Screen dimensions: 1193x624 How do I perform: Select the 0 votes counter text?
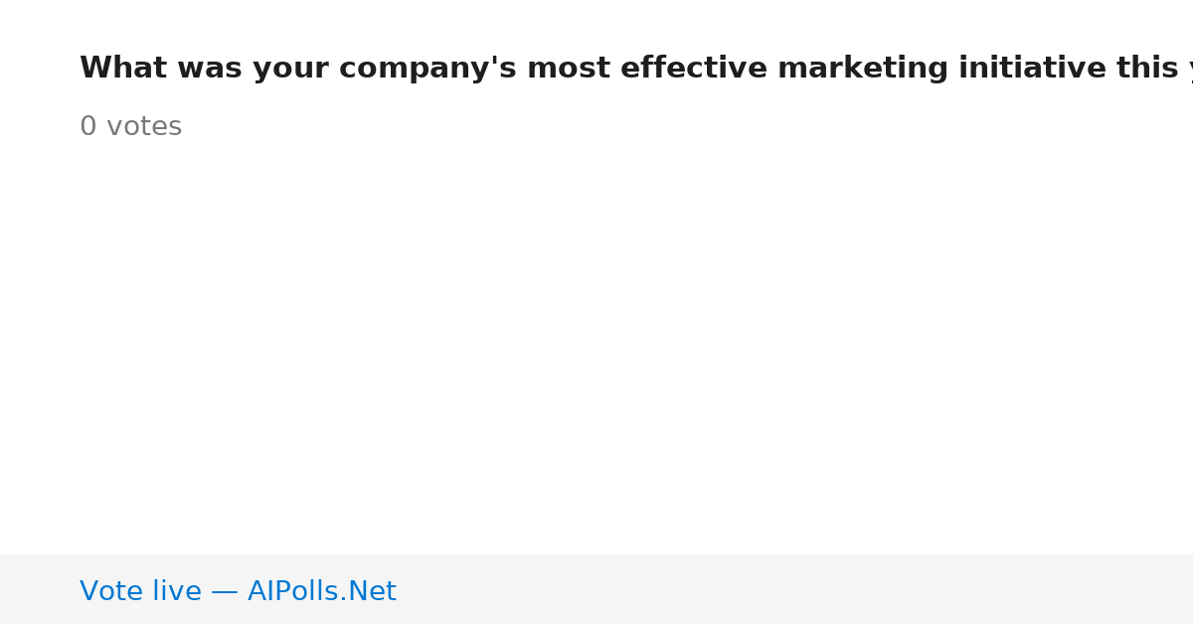point(130,127)
